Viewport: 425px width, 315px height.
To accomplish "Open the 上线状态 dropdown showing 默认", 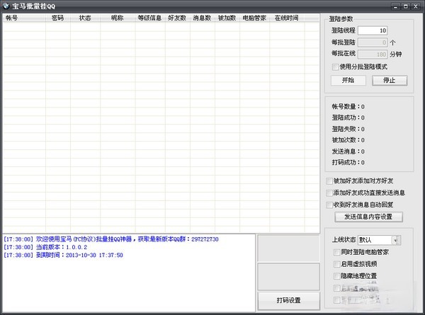I will pos(379,240).
